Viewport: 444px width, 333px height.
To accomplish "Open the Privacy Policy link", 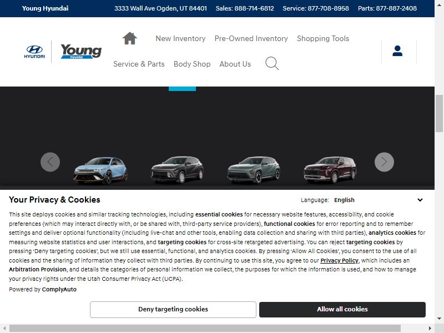I will click(339, 260).
